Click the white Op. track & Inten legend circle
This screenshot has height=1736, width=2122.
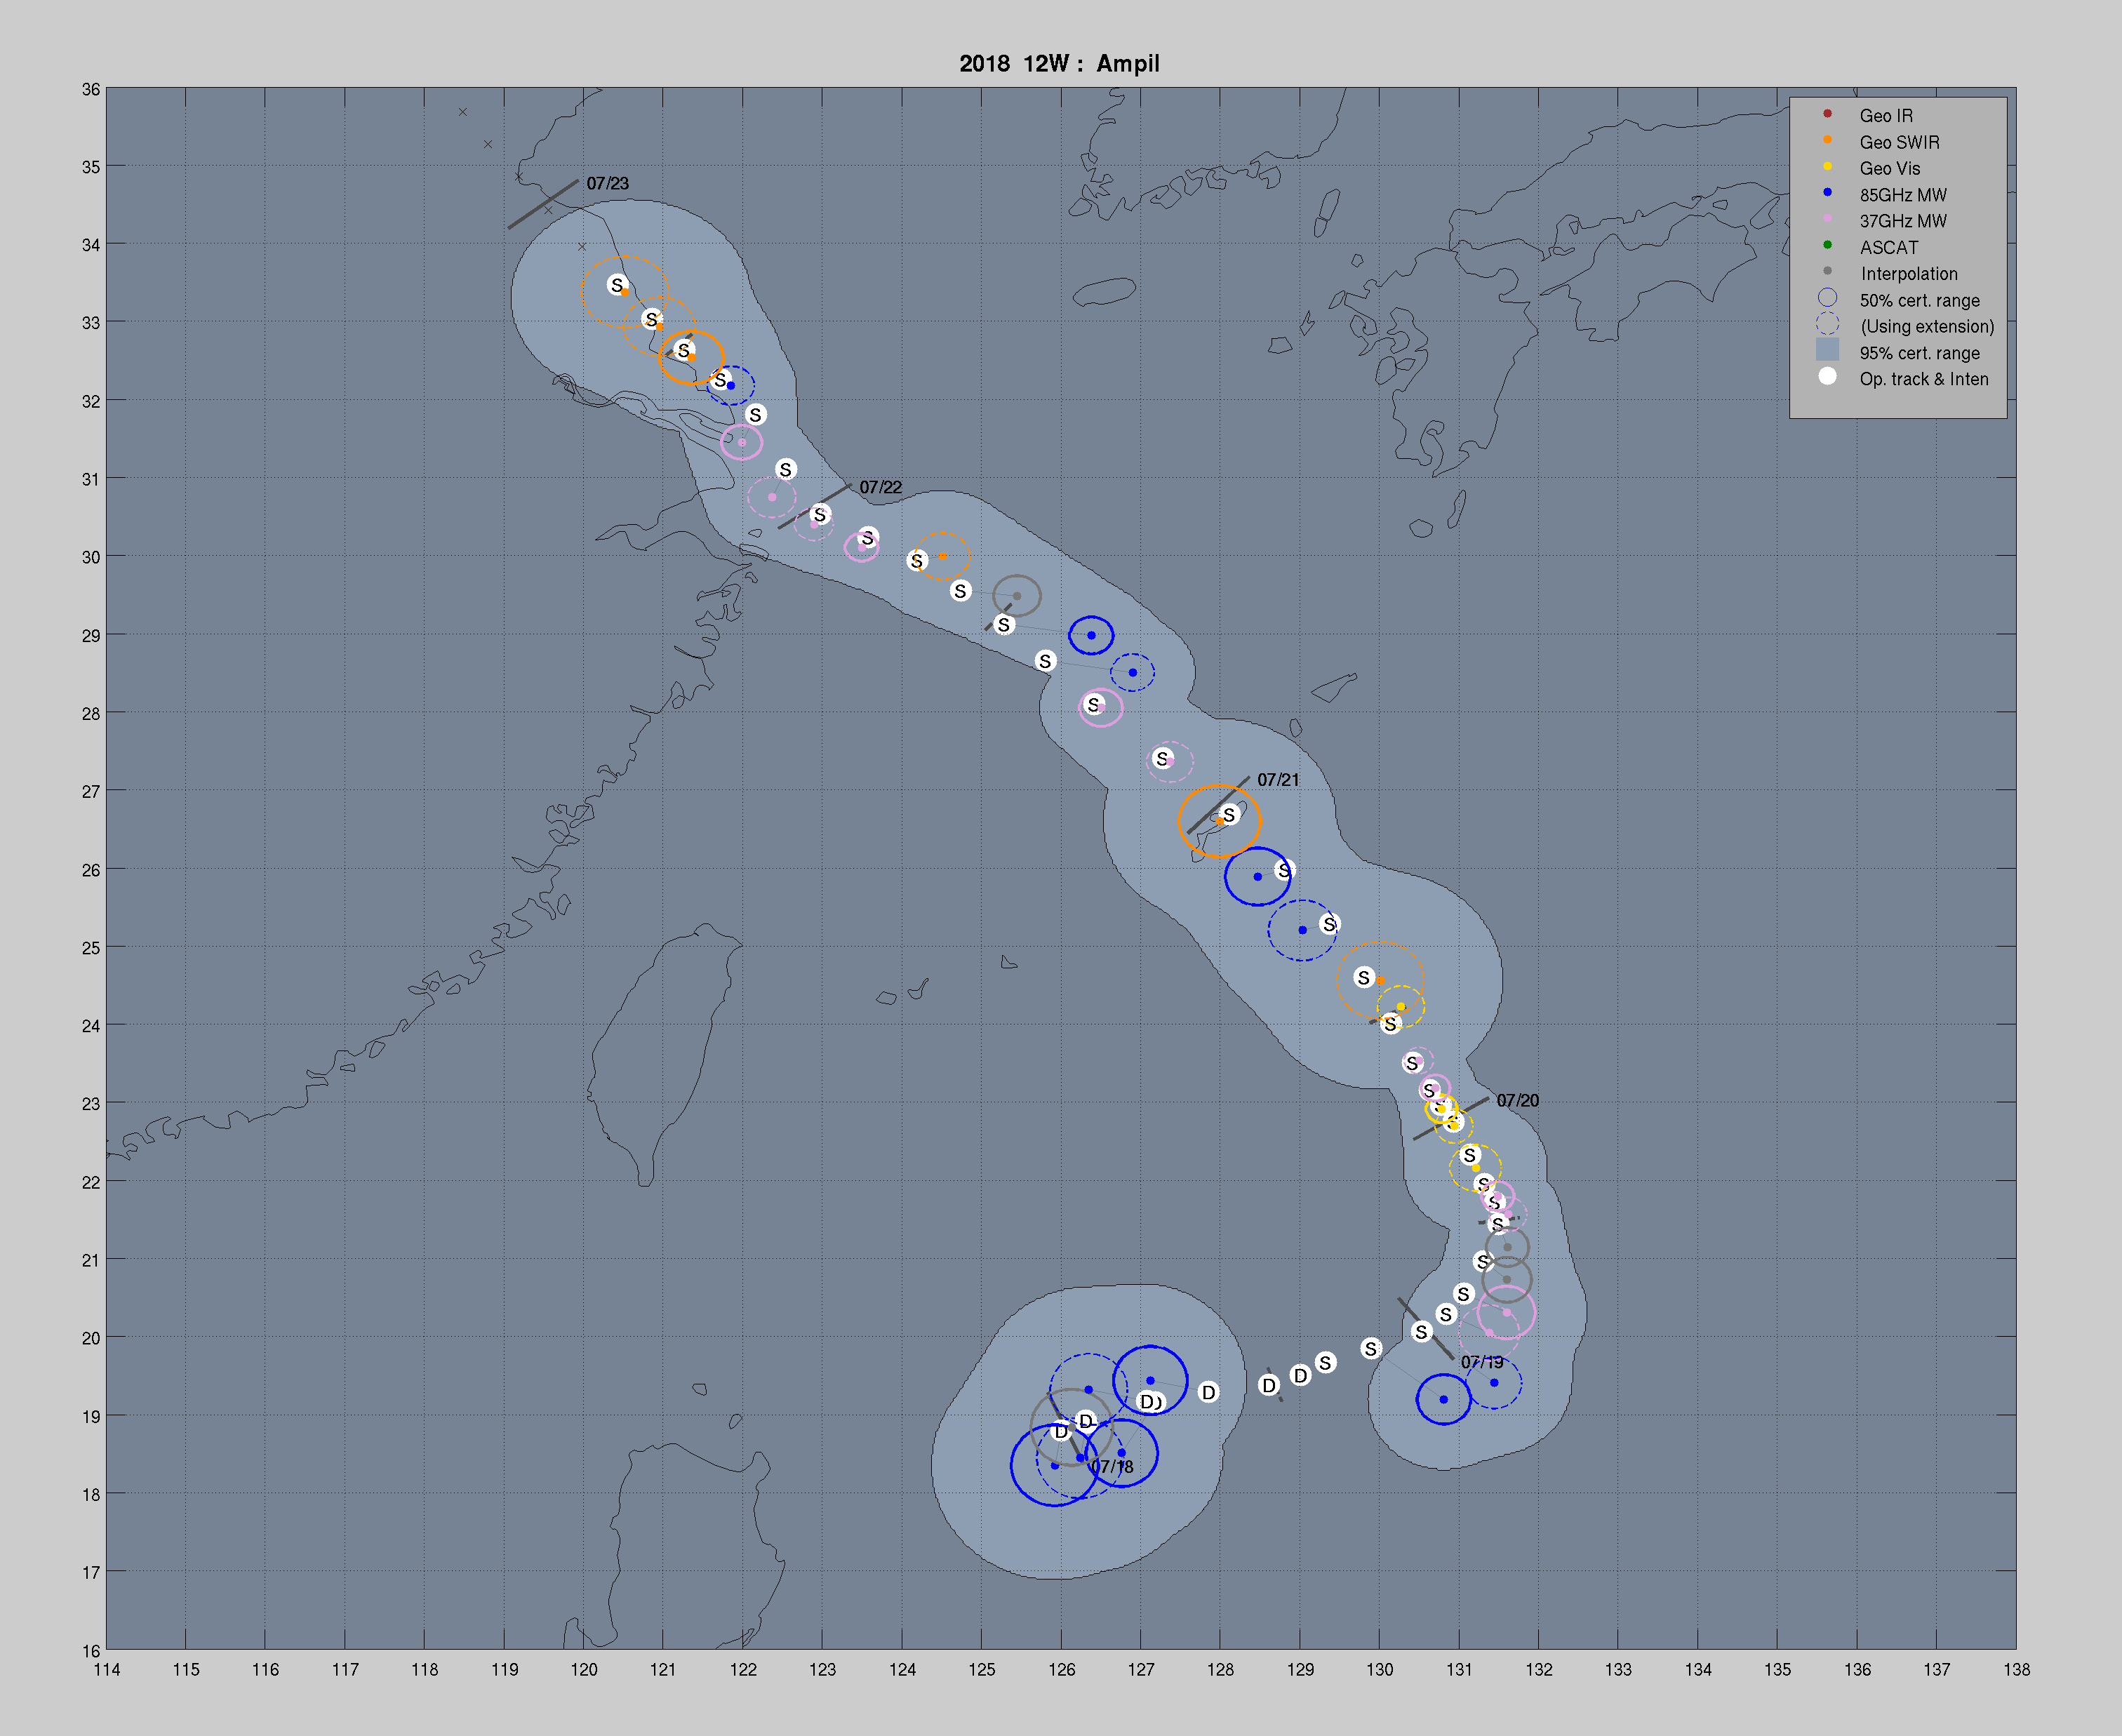click(1827, 377)
